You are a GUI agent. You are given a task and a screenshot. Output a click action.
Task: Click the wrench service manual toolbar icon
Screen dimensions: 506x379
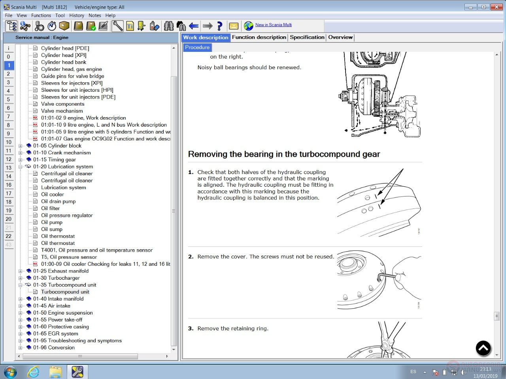click(117, 26)
